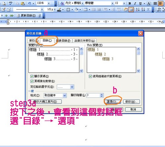
Task: Apply outside borders from the Tables toolbar
Action: point(68,10)
